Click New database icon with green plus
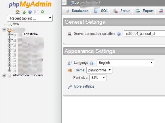This screenshot has width=165, height=123. tap(10, 24)
